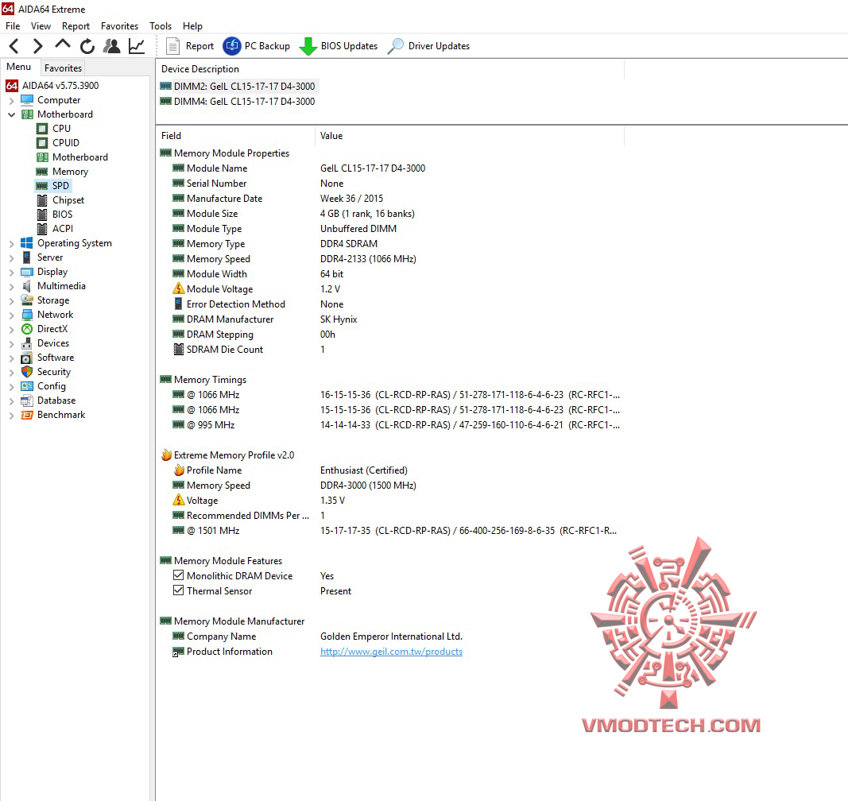Select the @ 995 MHz timing row
The width and height of the screenshot is (848, 801).
pyautogui.click(x=389, y=425)
